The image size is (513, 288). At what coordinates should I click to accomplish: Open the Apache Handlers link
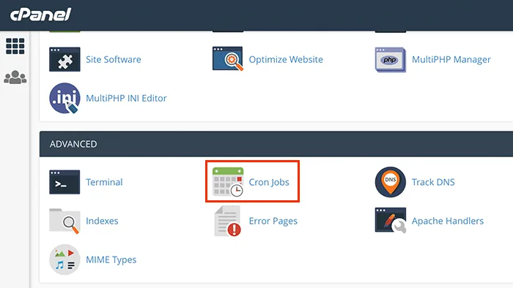(448, 221)
